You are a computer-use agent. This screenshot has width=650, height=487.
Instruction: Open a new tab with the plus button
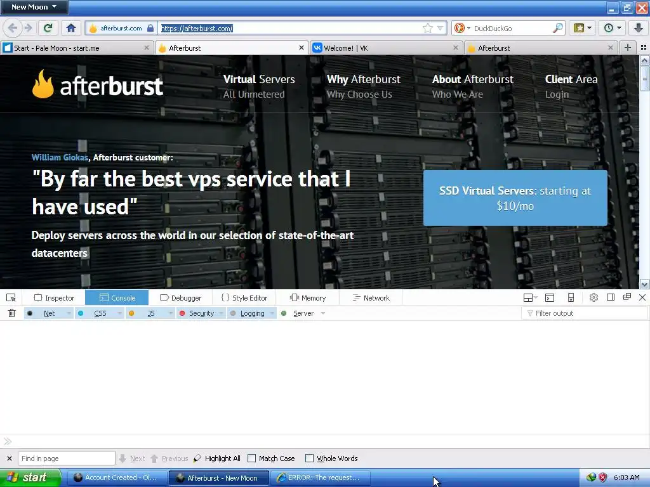(628, 48)
